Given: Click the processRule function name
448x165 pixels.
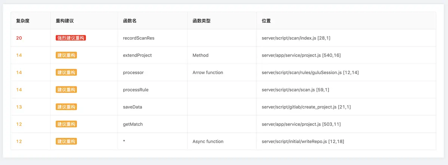Looking at the screenshot, I should pyautogui.click(x=136, y=90).
